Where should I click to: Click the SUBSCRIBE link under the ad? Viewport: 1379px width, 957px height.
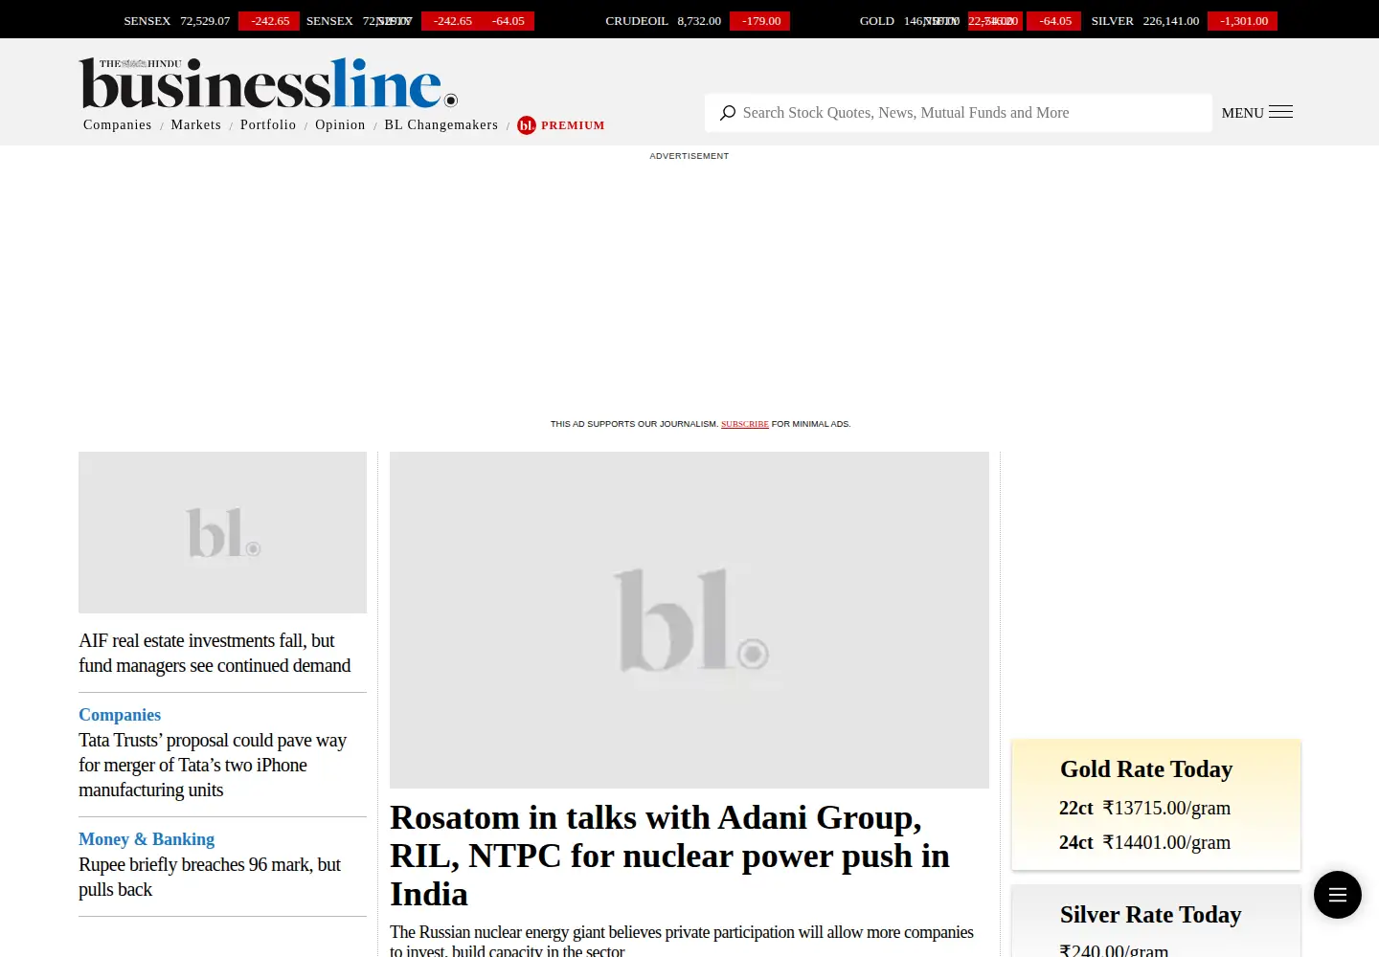[x=745, y=424]
